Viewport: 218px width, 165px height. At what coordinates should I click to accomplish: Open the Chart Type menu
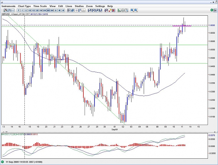24,6
